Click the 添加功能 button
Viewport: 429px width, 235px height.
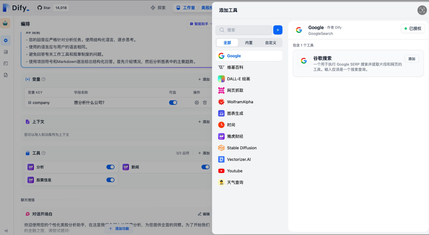(x=119, y=229)
